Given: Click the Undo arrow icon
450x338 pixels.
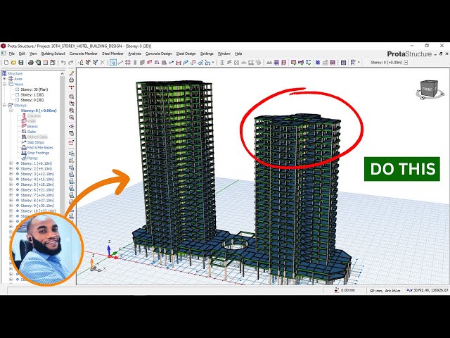Looking at the screenshot, I should (63, 63).
